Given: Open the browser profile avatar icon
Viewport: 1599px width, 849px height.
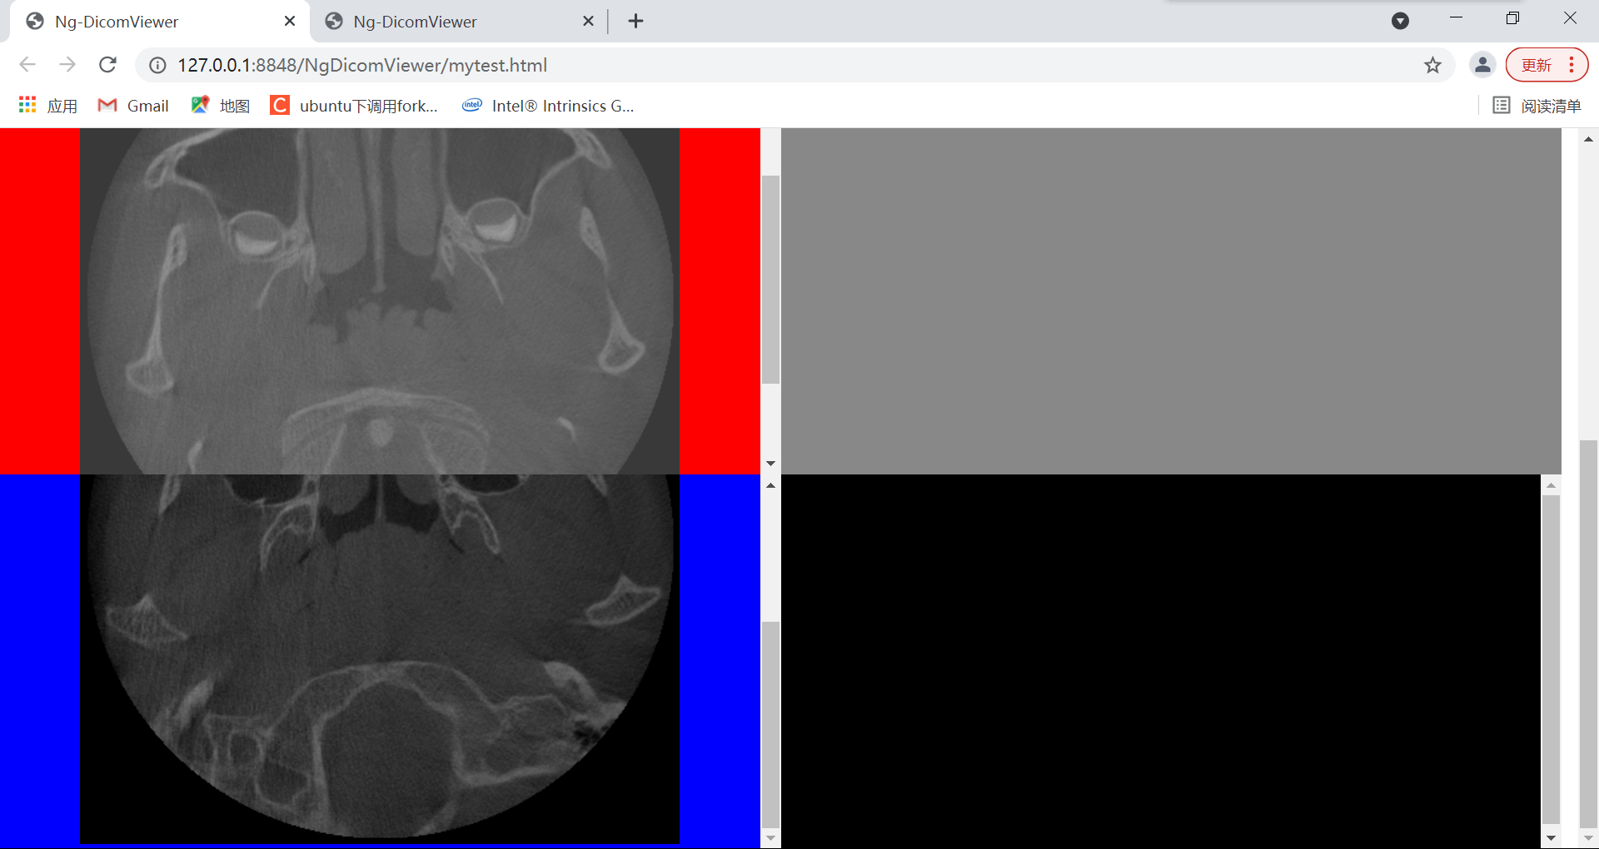Looking at the screenshot, I should pyautogui.click(x=1482, y=64).
